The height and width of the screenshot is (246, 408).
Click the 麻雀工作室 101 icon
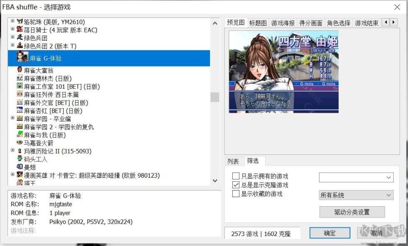pyautogui.click(x=20, y=86)
